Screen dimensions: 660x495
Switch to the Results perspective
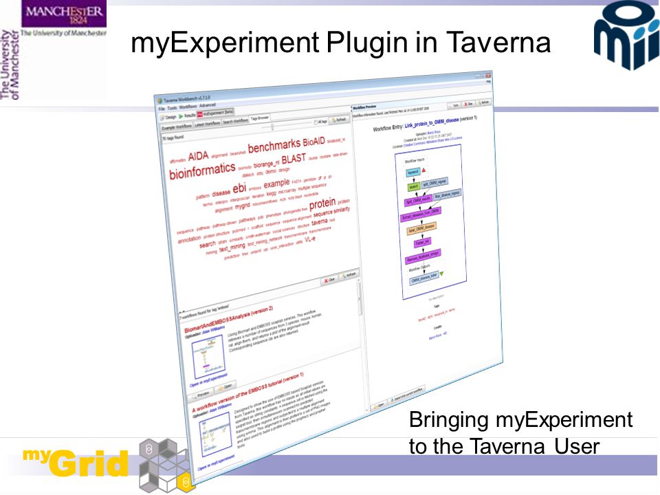187,115
